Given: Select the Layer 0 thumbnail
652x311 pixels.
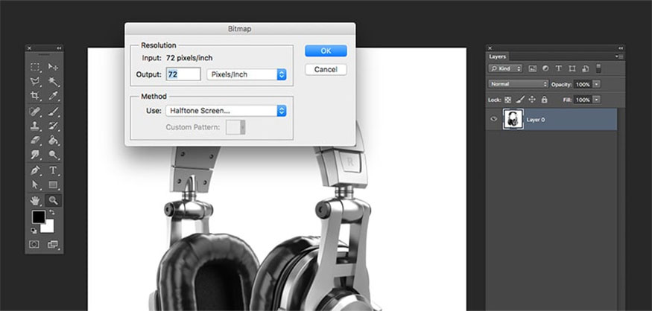Looking at the screenshot, I should click(x=513, y=120).
